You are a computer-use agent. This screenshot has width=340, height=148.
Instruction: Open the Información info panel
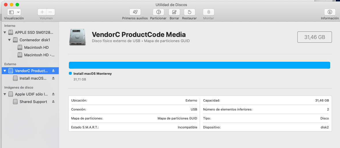coord(330,12)
